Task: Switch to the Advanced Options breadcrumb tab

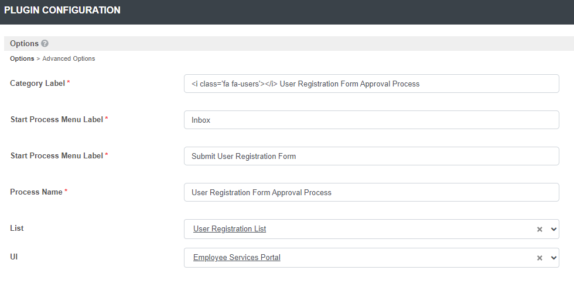Action: [x=69, y=58]
